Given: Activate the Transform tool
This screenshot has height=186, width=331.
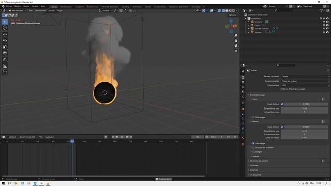Looking at the screenshot, I should tap(5, 53).
